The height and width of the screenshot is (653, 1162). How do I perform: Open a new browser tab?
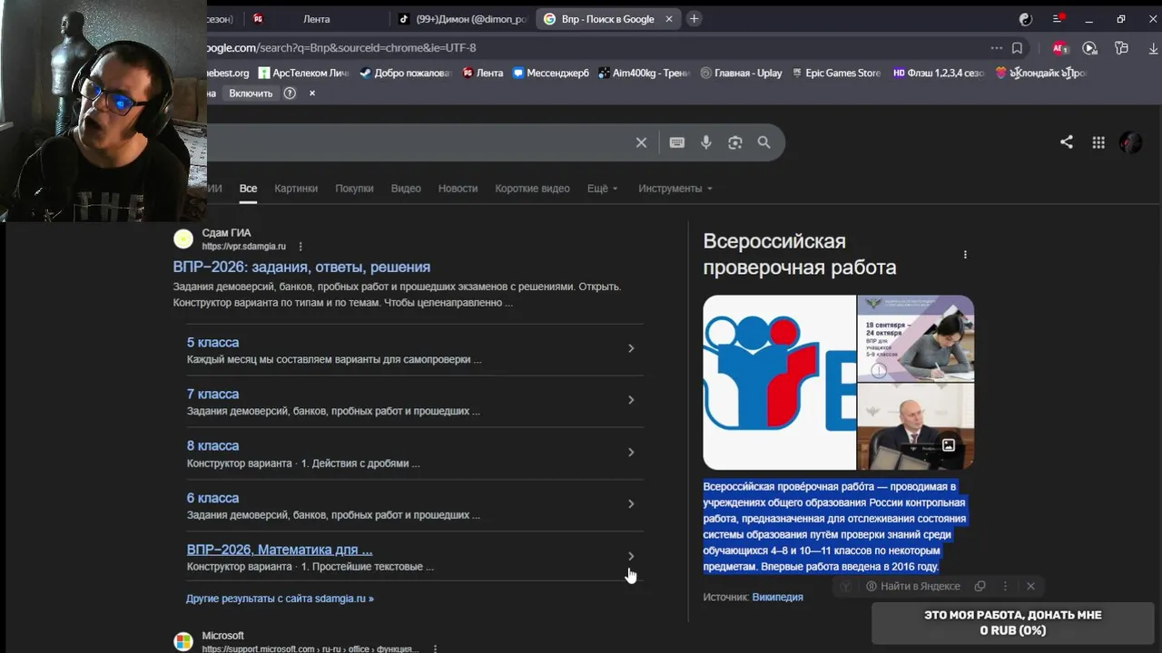coord(694,19)
